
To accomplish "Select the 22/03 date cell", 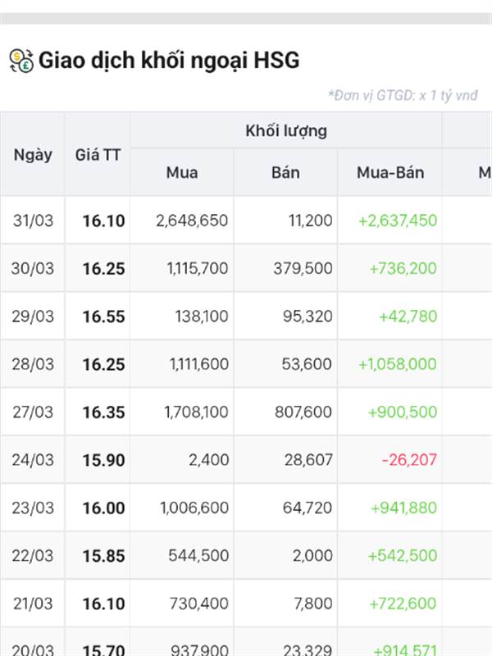I will (x=33, y=556).
